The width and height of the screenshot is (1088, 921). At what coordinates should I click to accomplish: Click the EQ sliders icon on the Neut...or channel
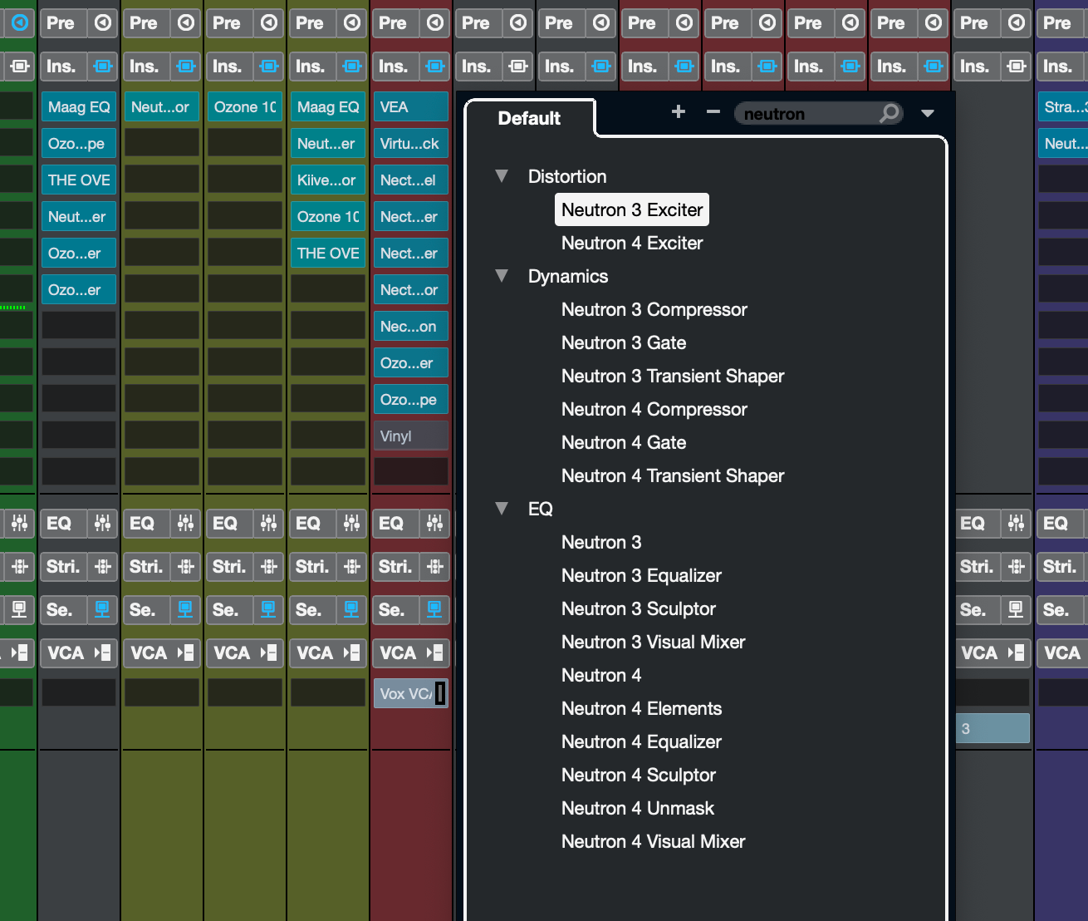185,523
